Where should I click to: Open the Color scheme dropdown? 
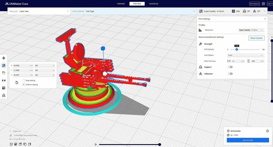pyautogui.click(x=134, y=11)
